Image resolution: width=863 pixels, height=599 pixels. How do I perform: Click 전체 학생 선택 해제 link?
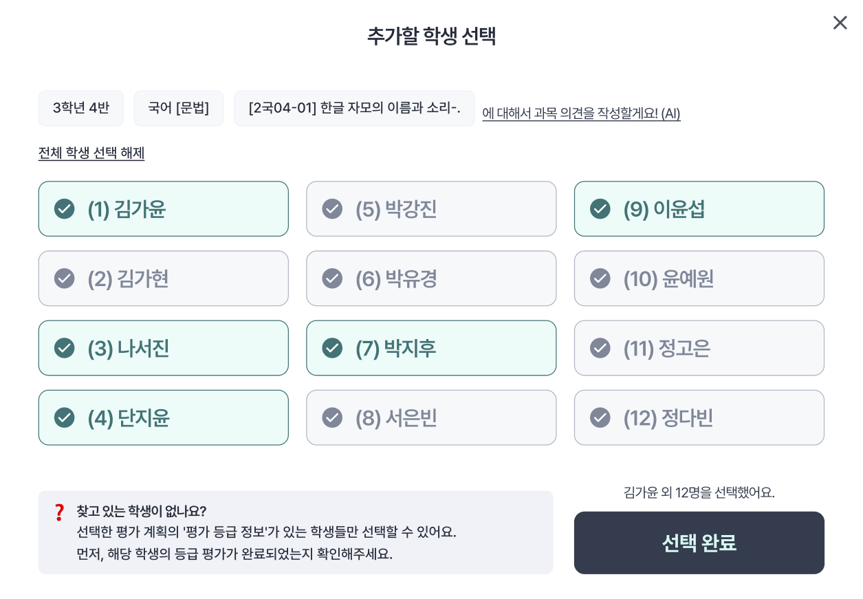tap(91, 153)
